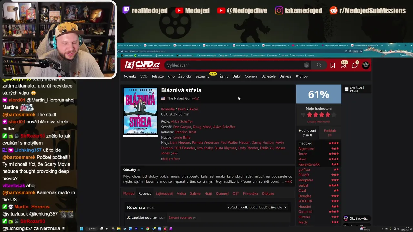Open the Žánry menu
The image size is (413, 232).
[x=224, y=76]
